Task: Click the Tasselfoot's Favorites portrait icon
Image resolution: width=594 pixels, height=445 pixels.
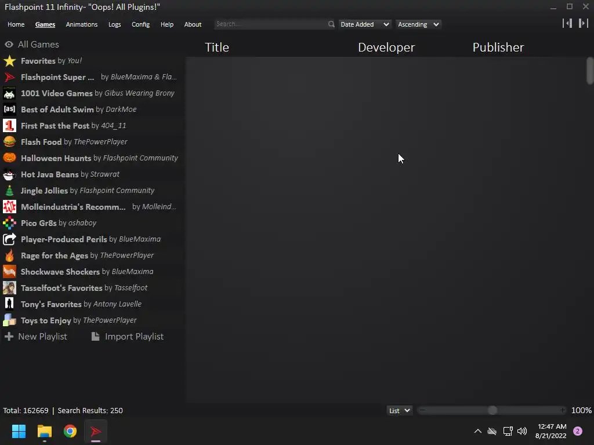Action: [9, 288]
